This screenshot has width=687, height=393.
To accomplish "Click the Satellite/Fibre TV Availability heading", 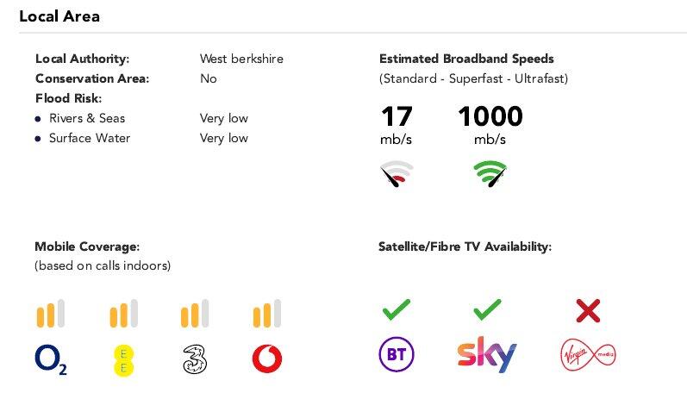I will pyautogui.click(x=465, y=246).
